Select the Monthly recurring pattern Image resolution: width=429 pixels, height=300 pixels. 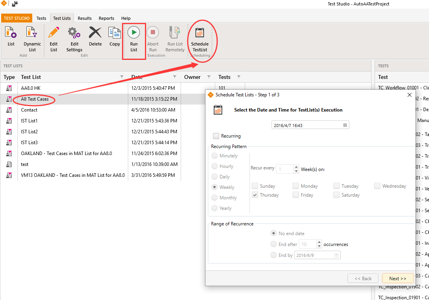[x=215, y=198]
